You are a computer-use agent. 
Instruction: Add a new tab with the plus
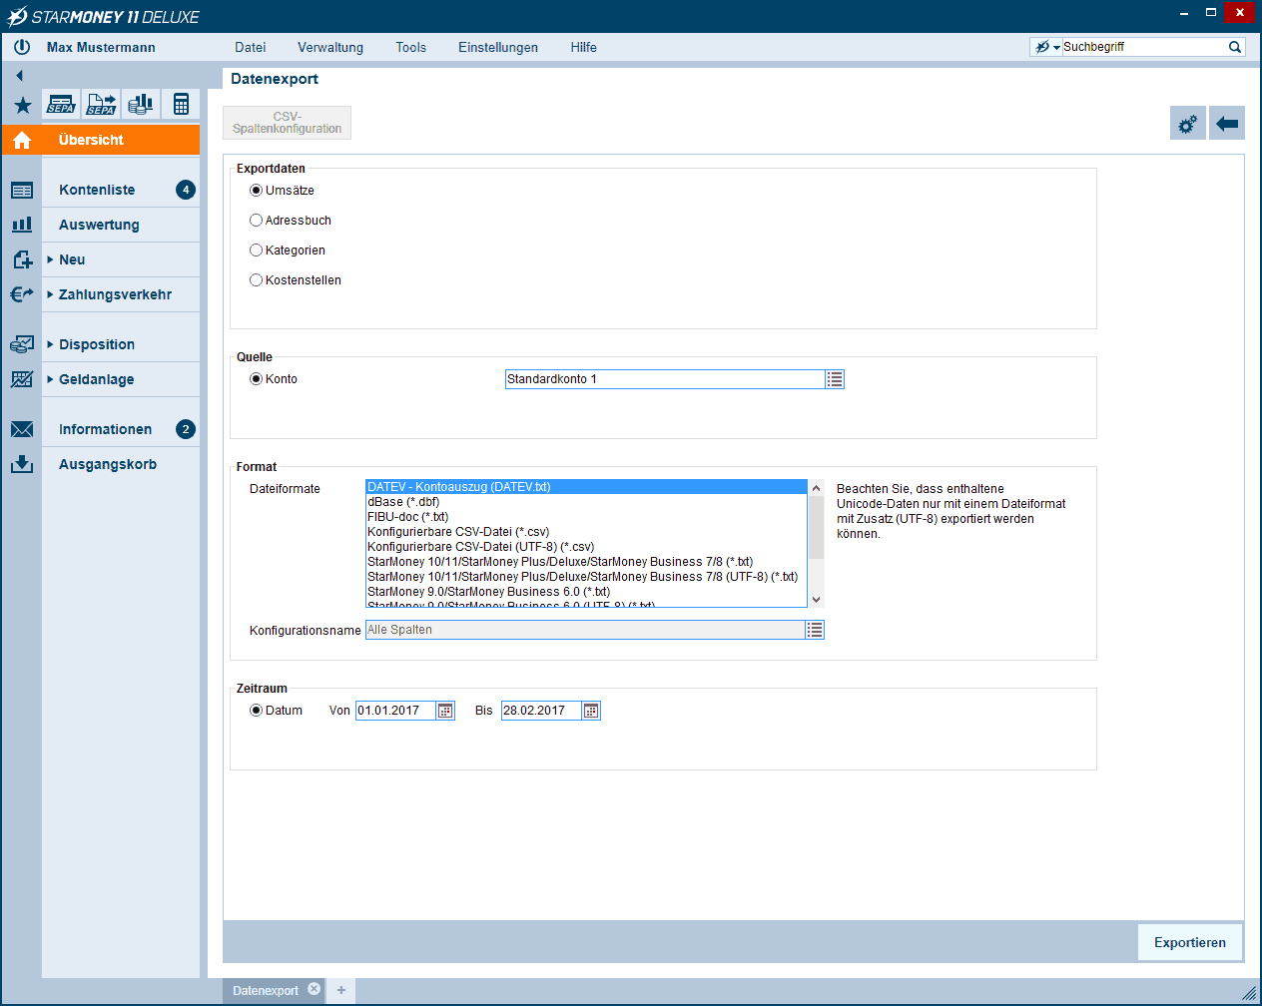[341, 990]
